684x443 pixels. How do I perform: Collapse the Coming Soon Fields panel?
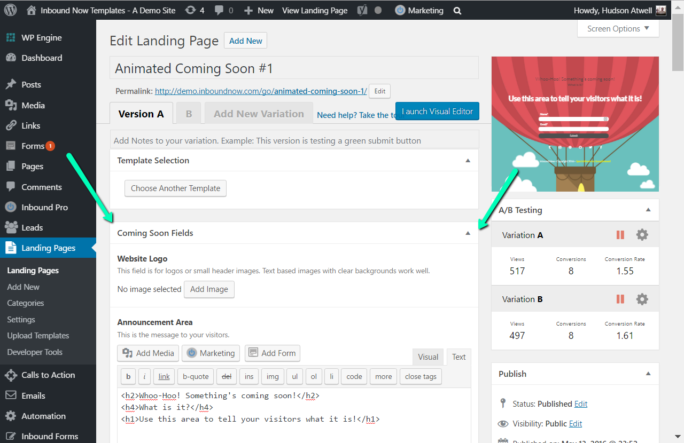(468, 233)
